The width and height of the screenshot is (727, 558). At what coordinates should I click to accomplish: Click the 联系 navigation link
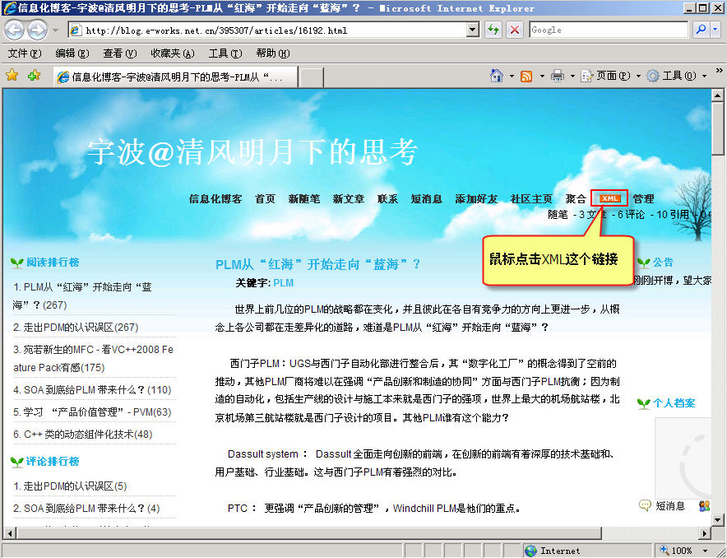(x=387, y=199)
